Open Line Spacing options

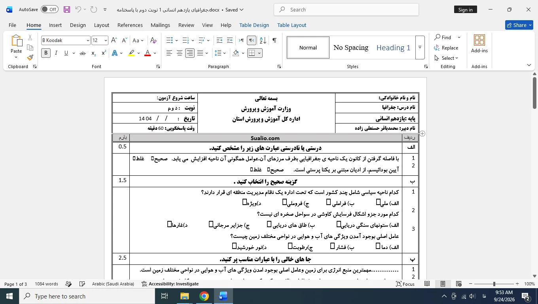(220, 53)
